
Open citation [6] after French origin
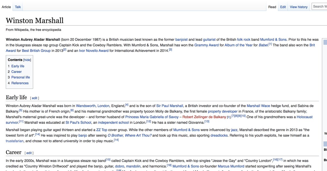tap(72, 110)
